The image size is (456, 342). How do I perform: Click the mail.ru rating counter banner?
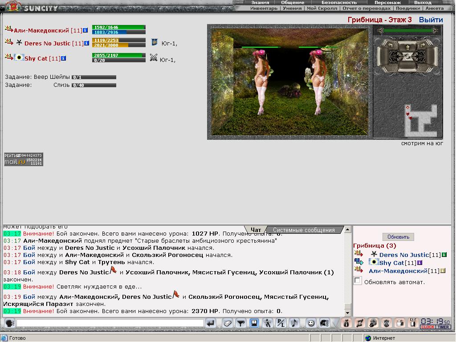coord(24,159)
